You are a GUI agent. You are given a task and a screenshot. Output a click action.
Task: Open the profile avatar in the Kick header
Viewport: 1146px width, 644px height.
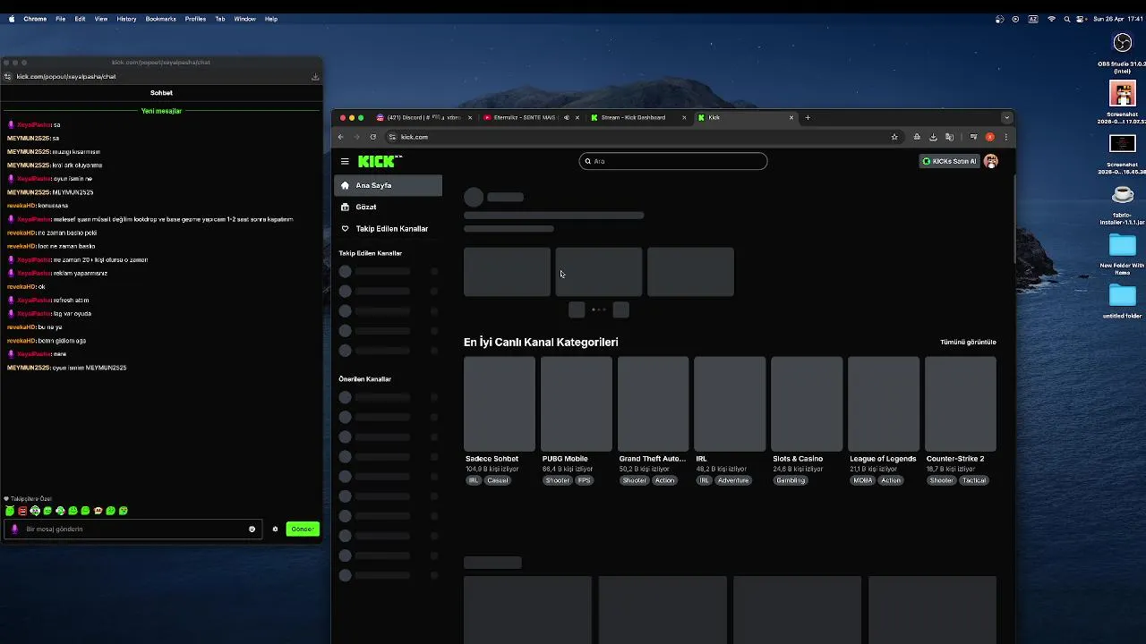[x=990, y=161]
